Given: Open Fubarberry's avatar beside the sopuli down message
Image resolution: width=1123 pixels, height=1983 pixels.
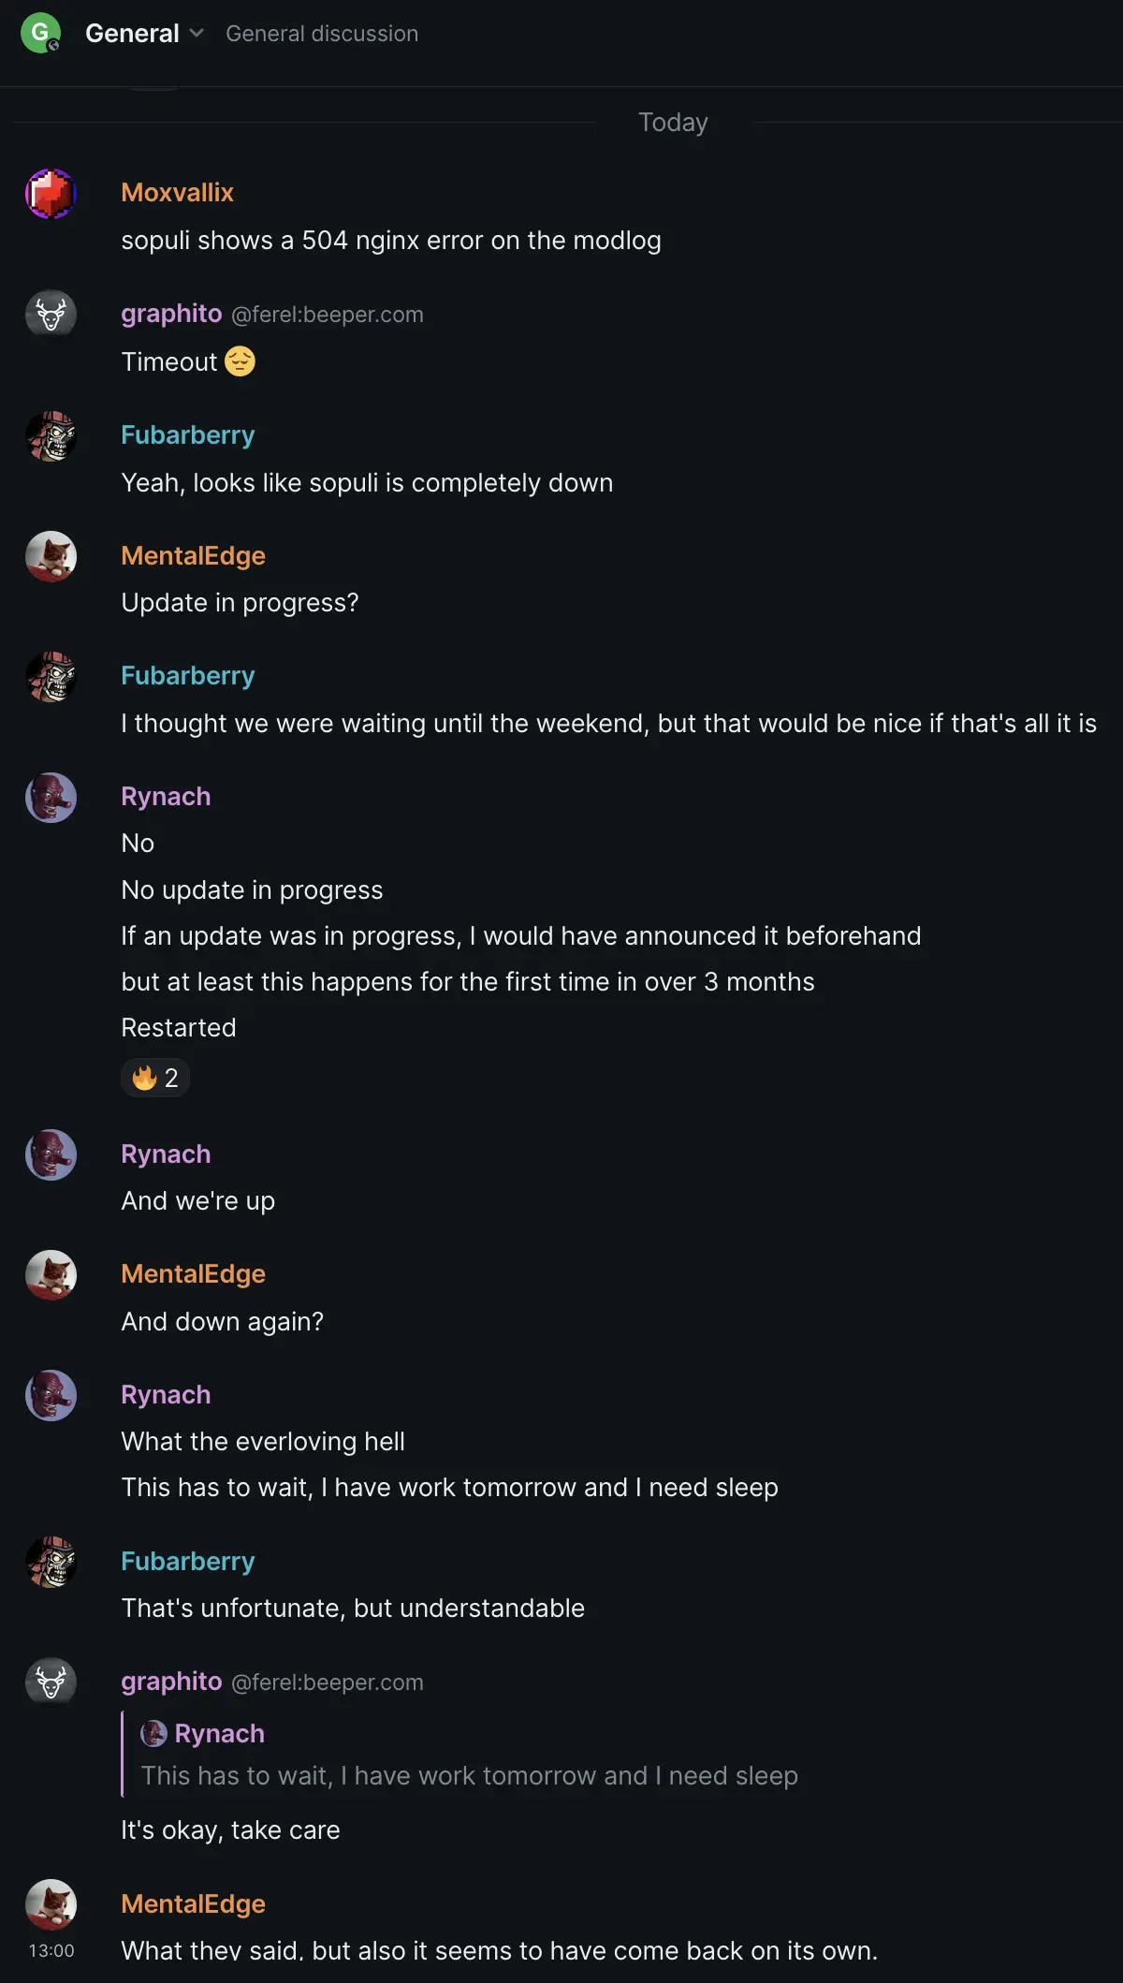Looking at the screenshot, I should point(51,436).
